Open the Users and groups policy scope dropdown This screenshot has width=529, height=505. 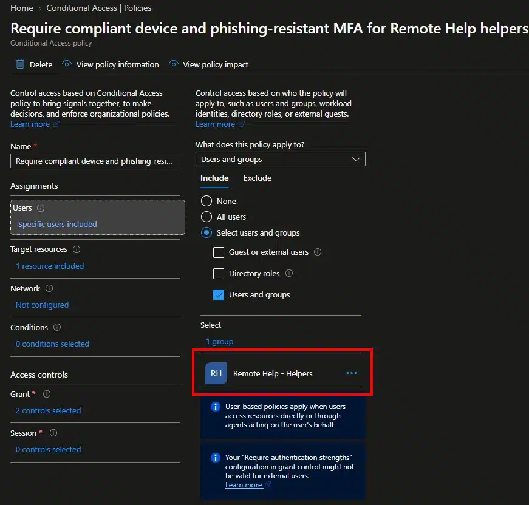281,160
